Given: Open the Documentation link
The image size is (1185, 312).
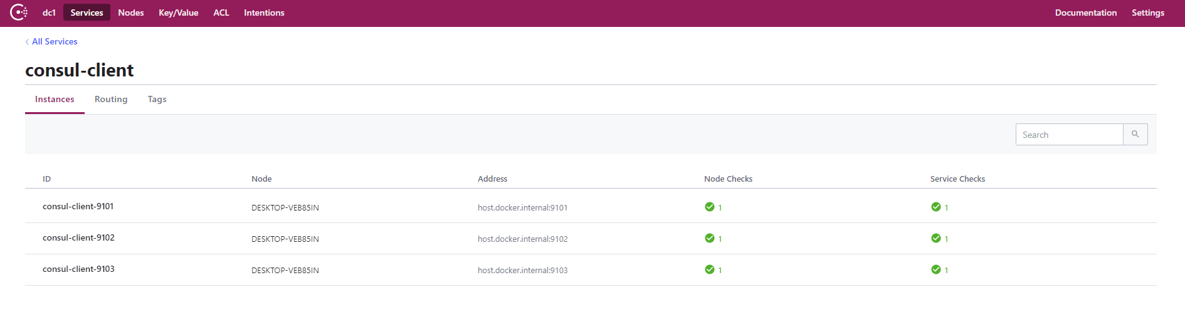Looking at the screenshot, I should (x=1085, y=13).
